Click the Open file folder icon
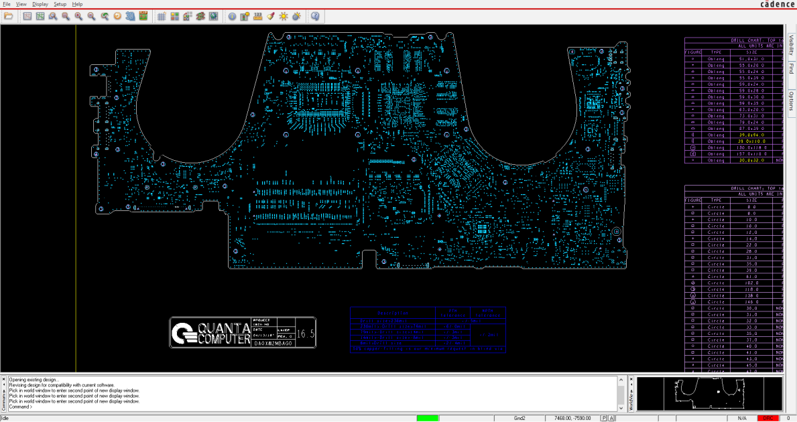The height and width of the screenshot is (422, 797). point(9,16)
